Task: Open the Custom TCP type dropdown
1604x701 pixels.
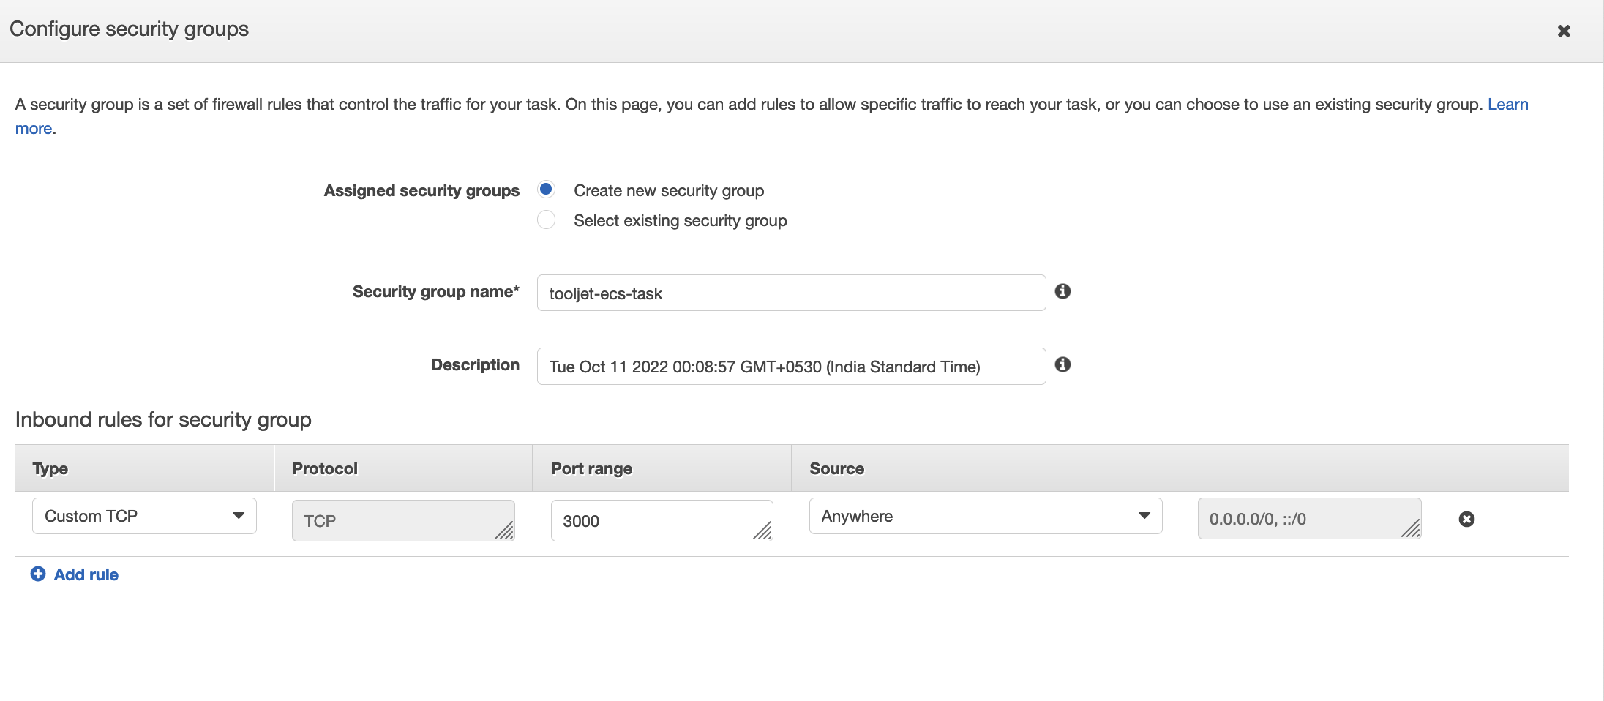Action: [144, 516]
